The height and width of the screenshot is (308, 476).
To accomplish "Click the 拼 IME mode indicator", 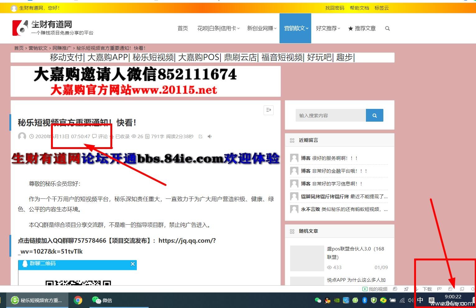I will [432, 300].
